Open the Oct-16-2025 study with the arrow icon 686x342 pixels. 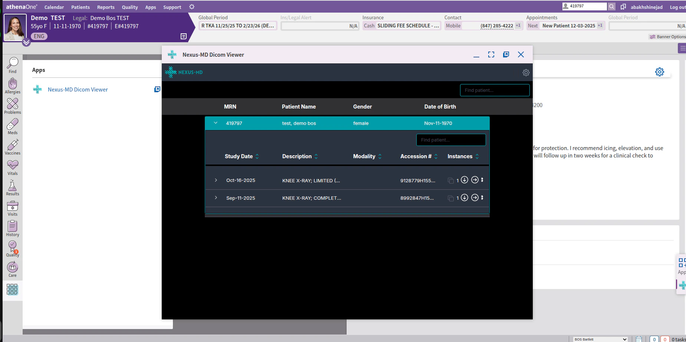[475, 180]
